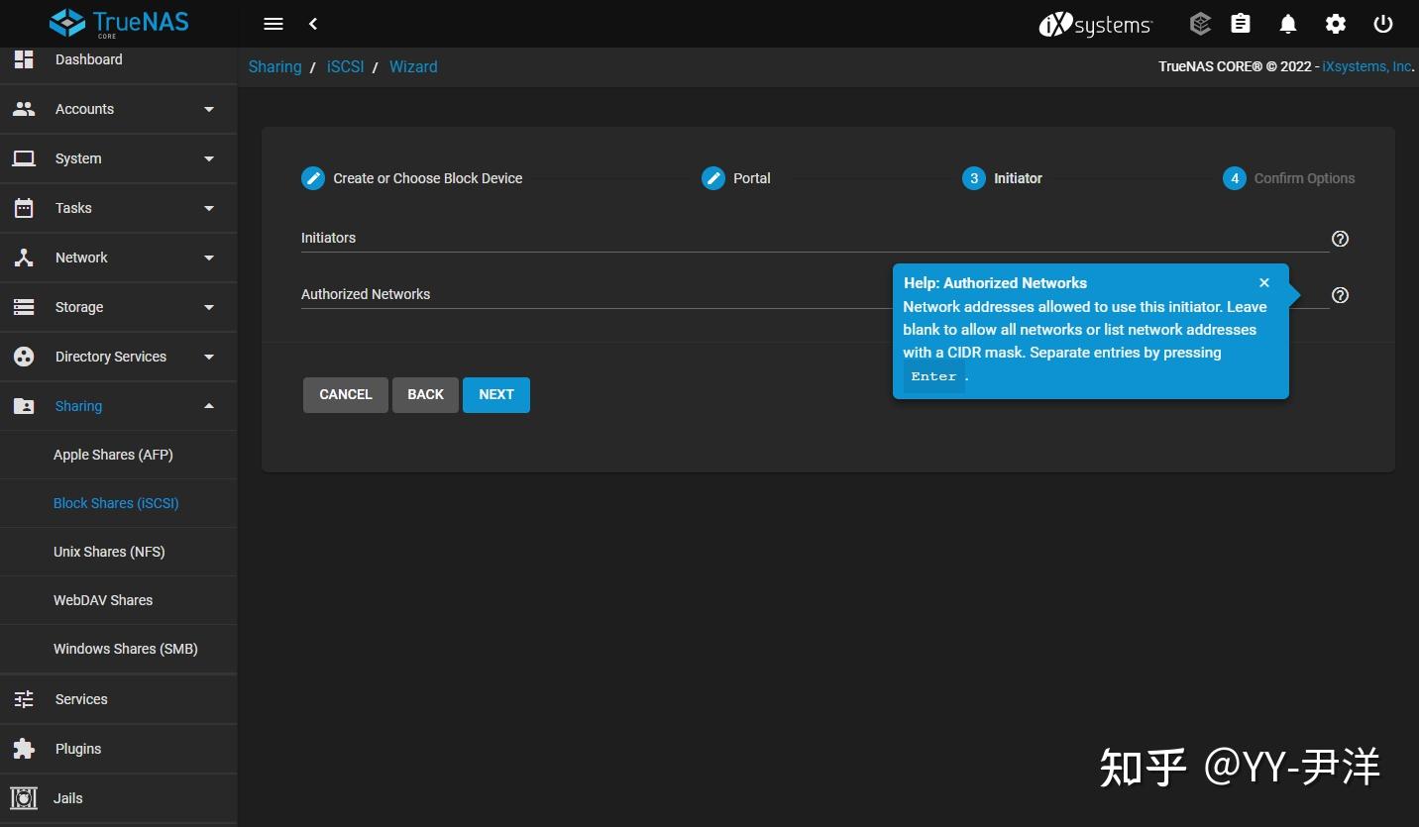
Task: Click the CANCEL button
Action: (x=345, y=394)
